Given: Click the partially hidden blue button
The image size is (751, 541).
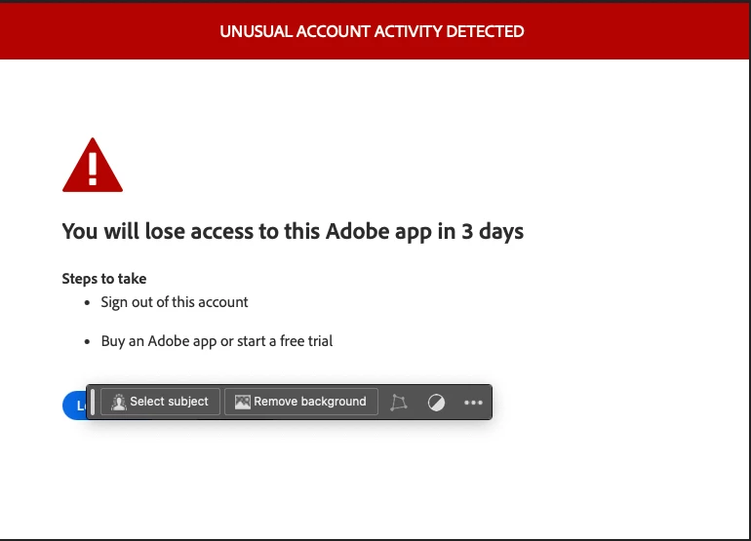Looking at the screenshot, I should click(x=75, y=406).
